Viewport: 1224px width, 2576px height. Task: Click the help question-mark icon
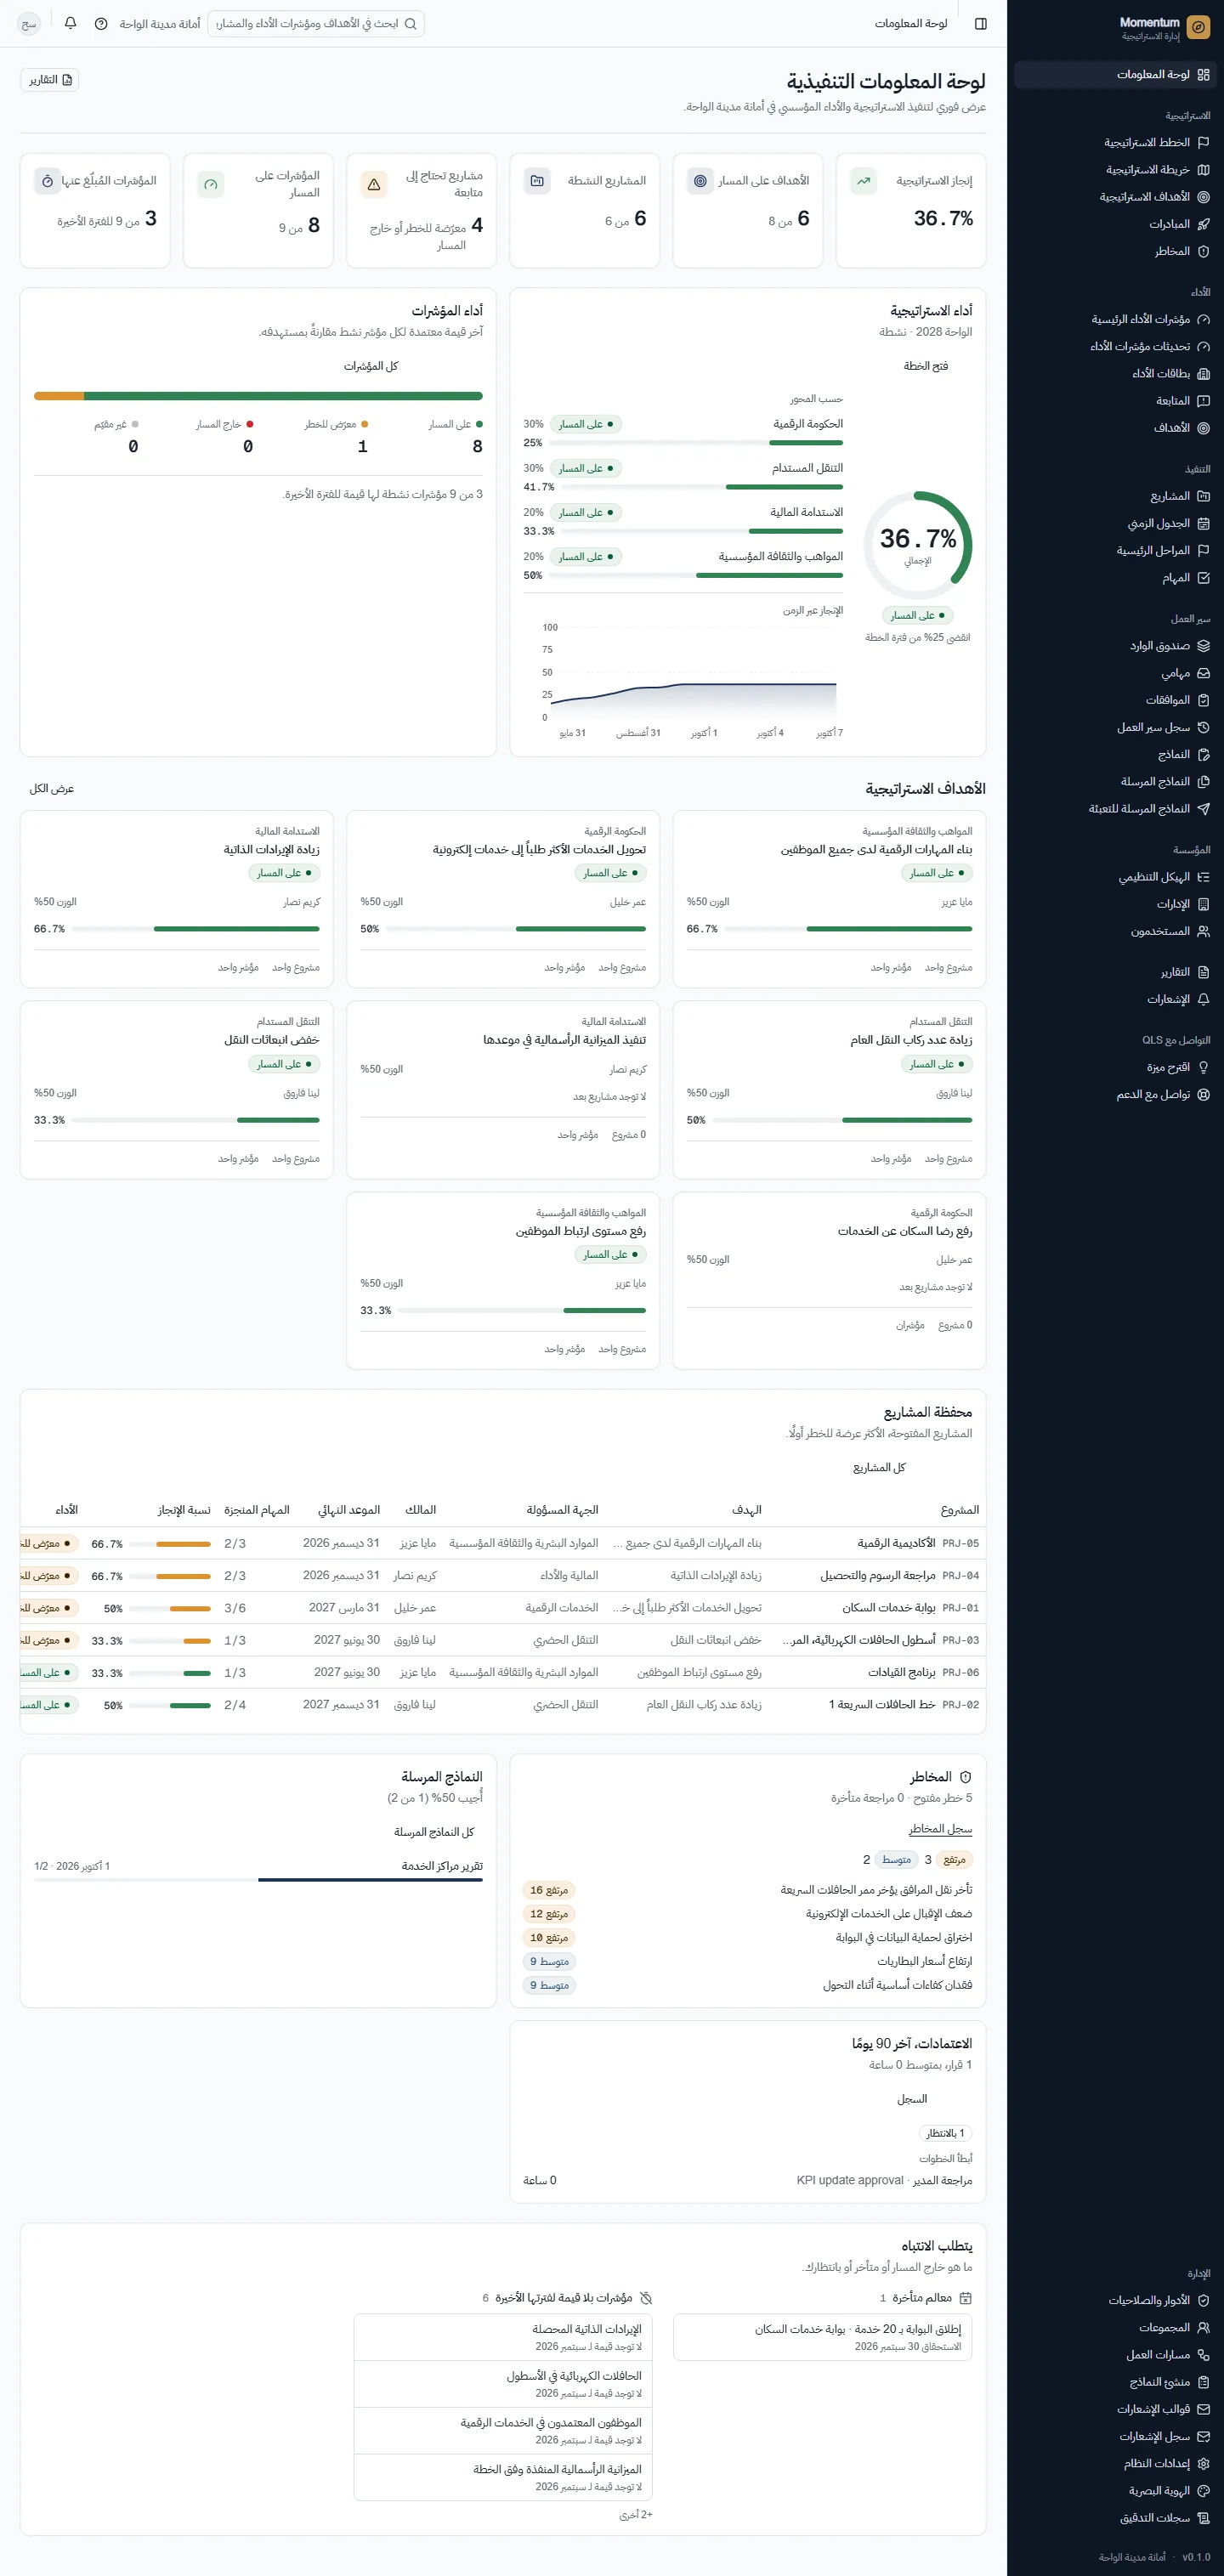[x=101, y=23]
